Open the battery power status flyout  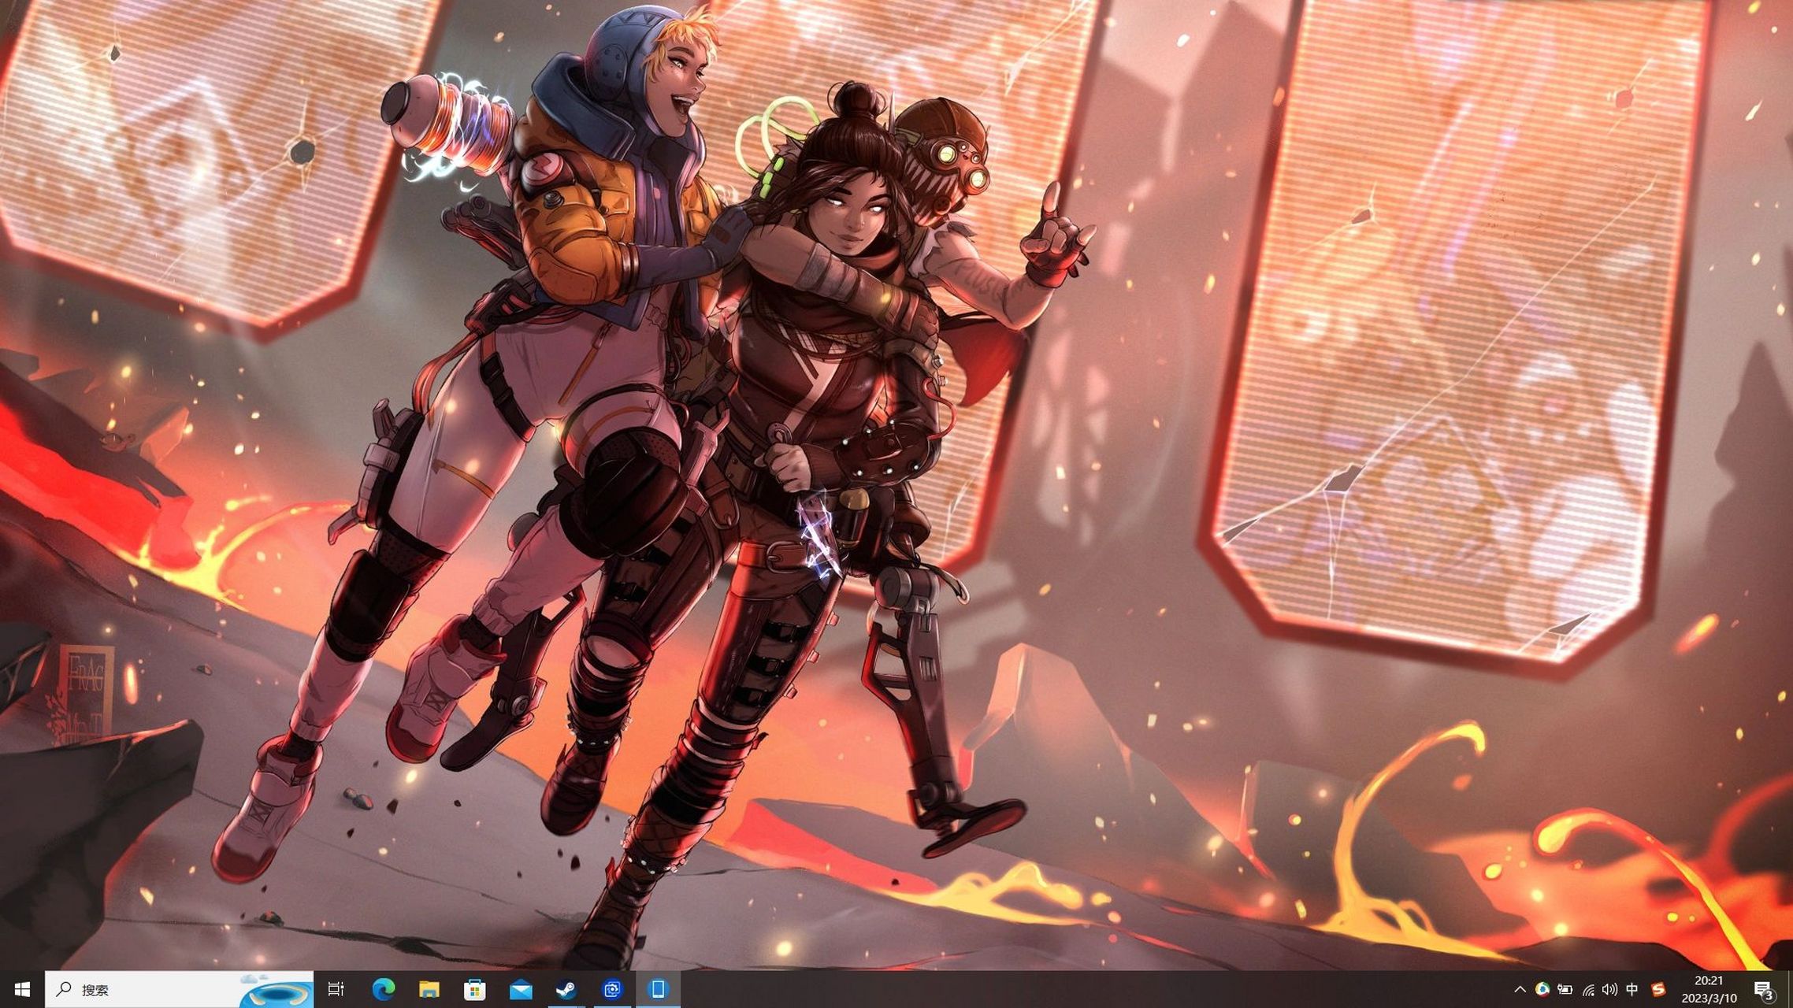[1565, 989]
